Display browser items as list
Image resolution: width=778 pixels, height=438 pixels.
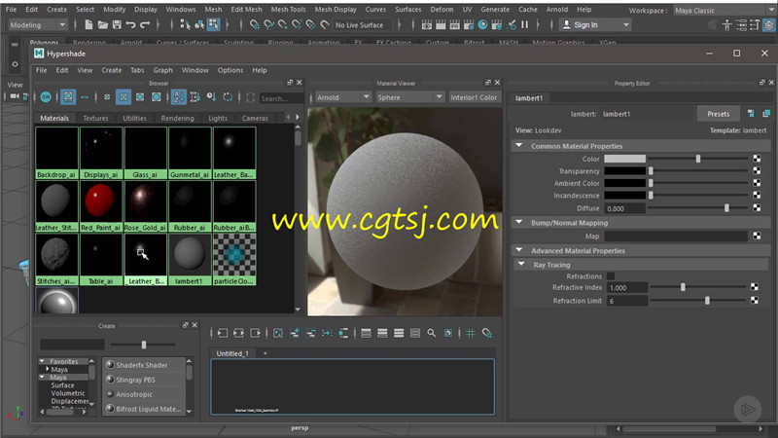[85, 97]
